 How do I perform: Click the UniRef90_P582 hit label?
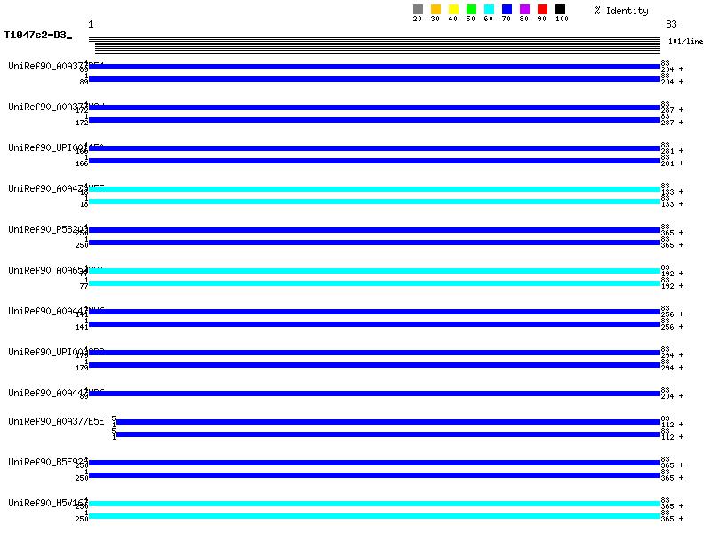pyautogui.click(x=44, y=229)
